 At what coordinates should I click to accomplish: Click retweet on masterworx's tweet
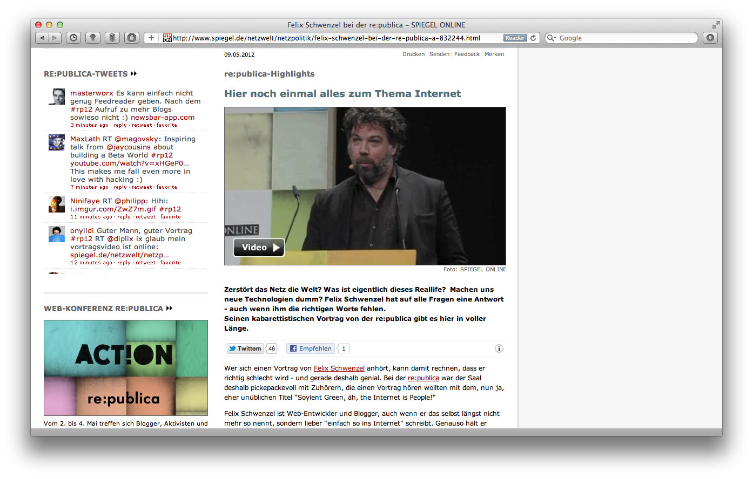(142, 125)
